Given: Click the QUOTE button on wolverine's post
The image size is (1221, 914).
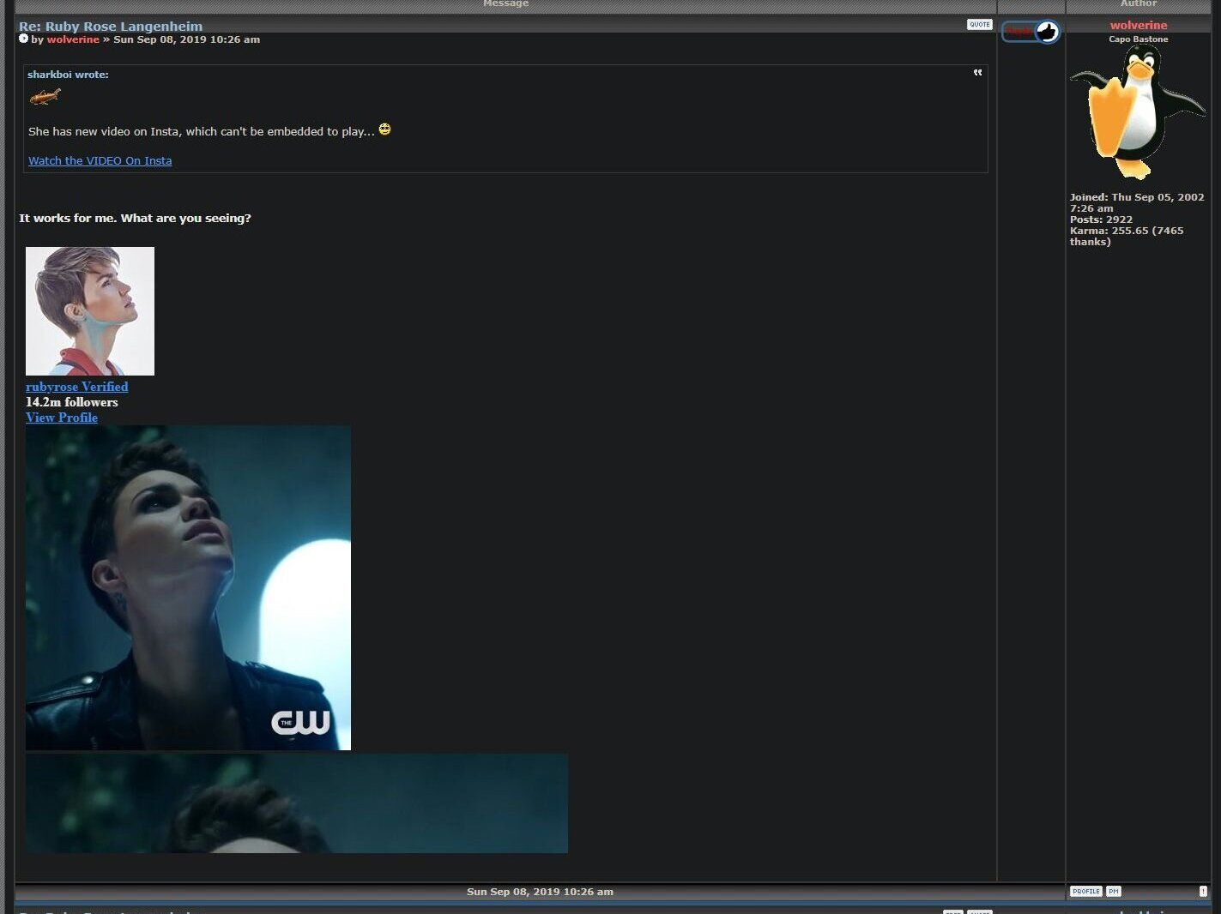Looking at the screenshot, I should 979,25.
